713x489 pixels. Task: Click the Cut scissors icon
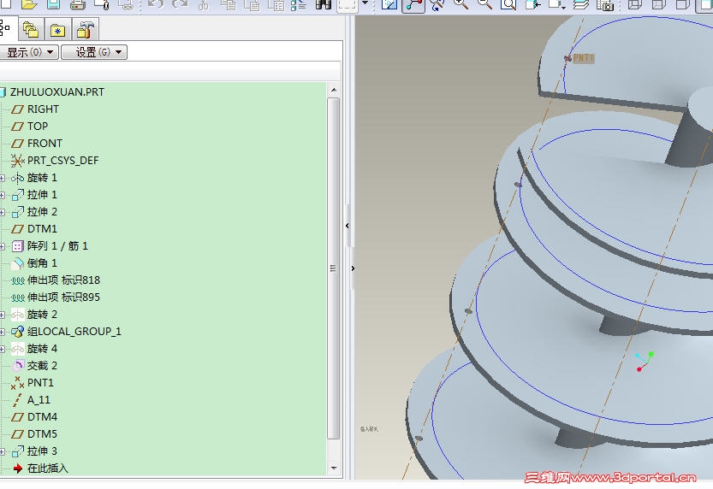[x=204, y=4]
